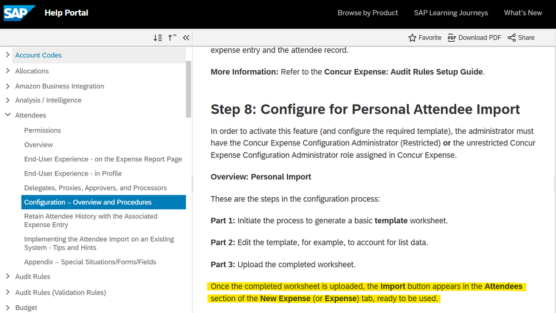Click the Overview: Personal Import subheading
The image size is (556, 313).
click(x=260, y=177)
